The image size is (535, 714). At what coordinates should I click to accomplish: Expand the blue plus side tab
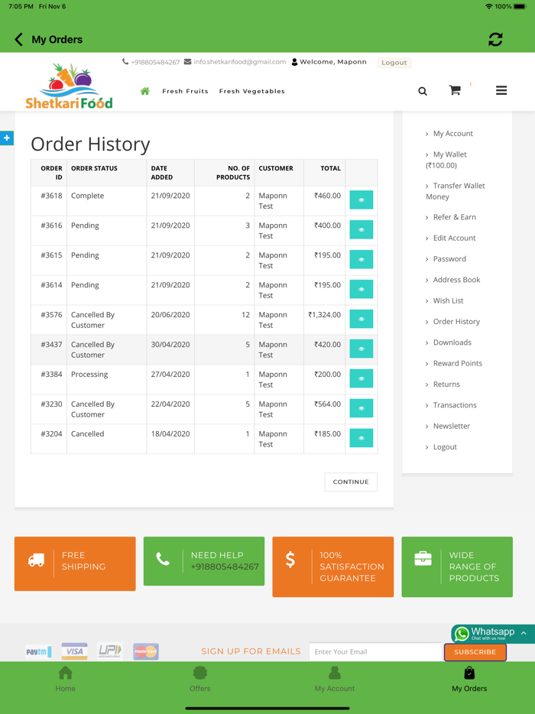coord(7,138)
